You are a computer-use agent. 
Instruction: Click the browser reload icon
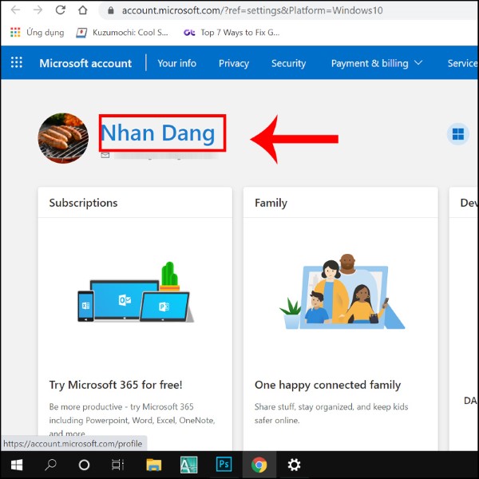pyautogui.click(x=61, y=11)
